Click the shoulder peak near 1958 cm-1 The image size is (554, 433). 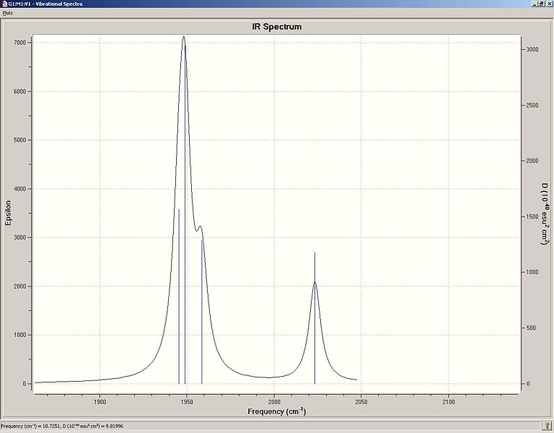pyautogui.click(x=201, y=227)
